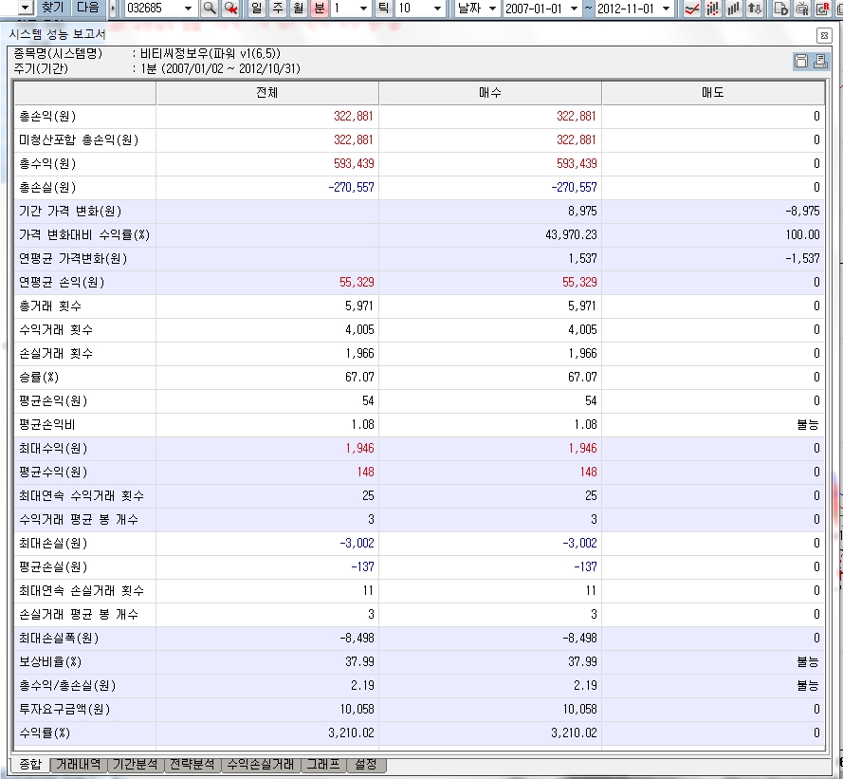The image size is (843, 779).
Task: Select the 주 (weekly) period toggle
Action: coord(277,9)
